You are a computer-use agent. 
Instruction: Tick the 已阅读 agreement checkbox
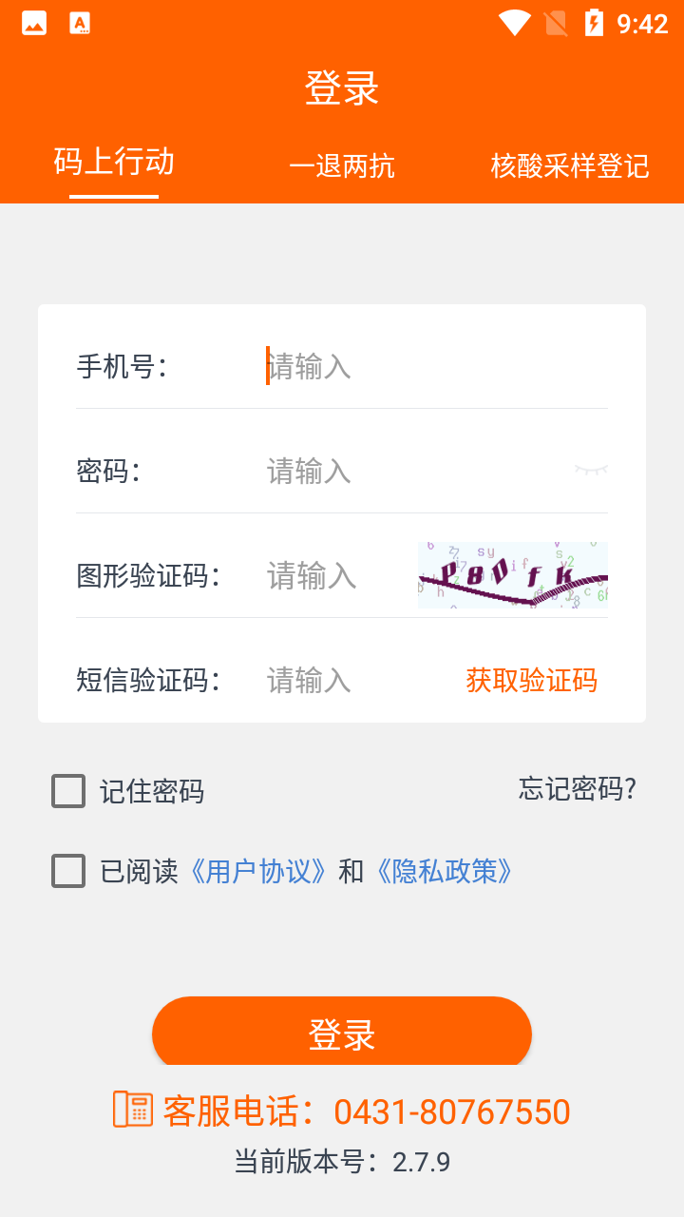click(x=68, y=871)
